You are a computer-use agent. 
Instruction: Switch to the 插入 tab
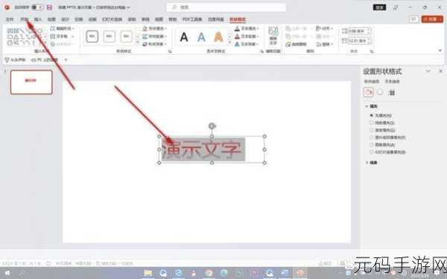pyautogui.click(x=38, y=19)
